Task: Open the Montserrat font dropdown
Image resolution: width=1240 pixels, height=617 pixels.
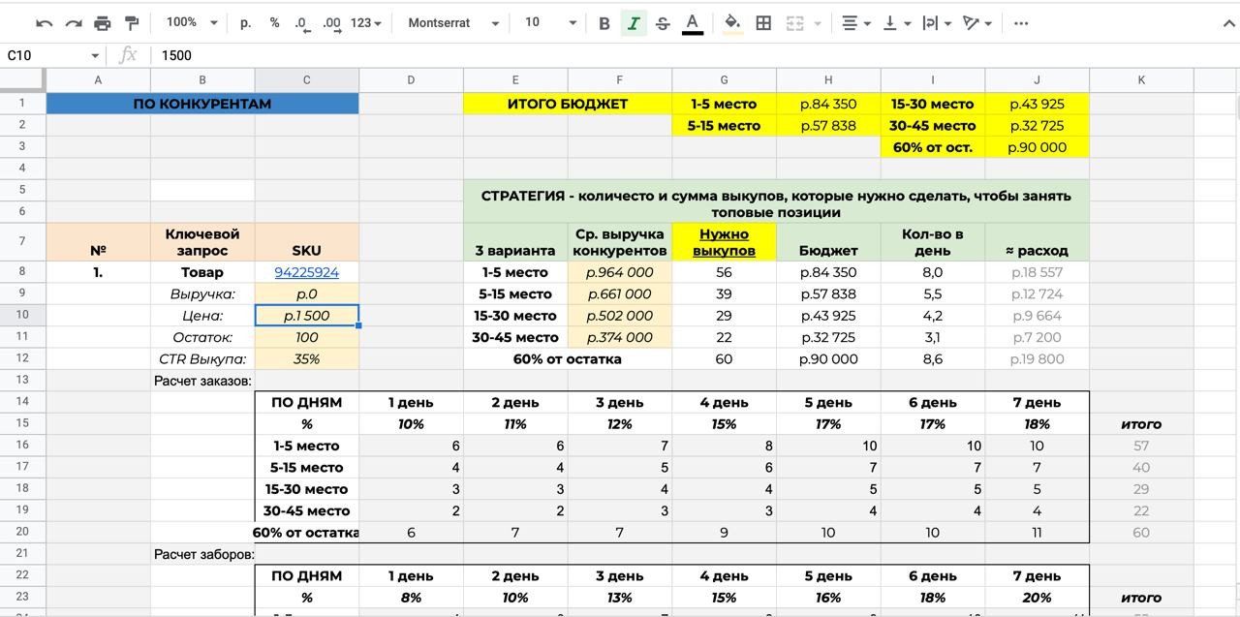Action: point(453,22)
